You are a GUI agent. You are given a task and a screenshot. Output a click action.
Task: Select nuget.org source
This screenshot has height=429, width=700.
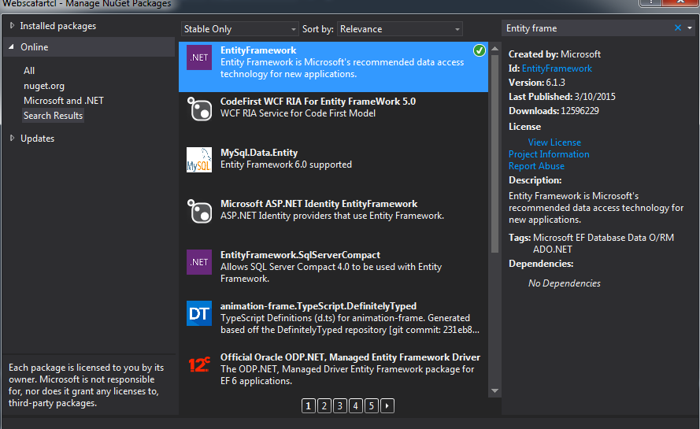click(x=44, y=86)
